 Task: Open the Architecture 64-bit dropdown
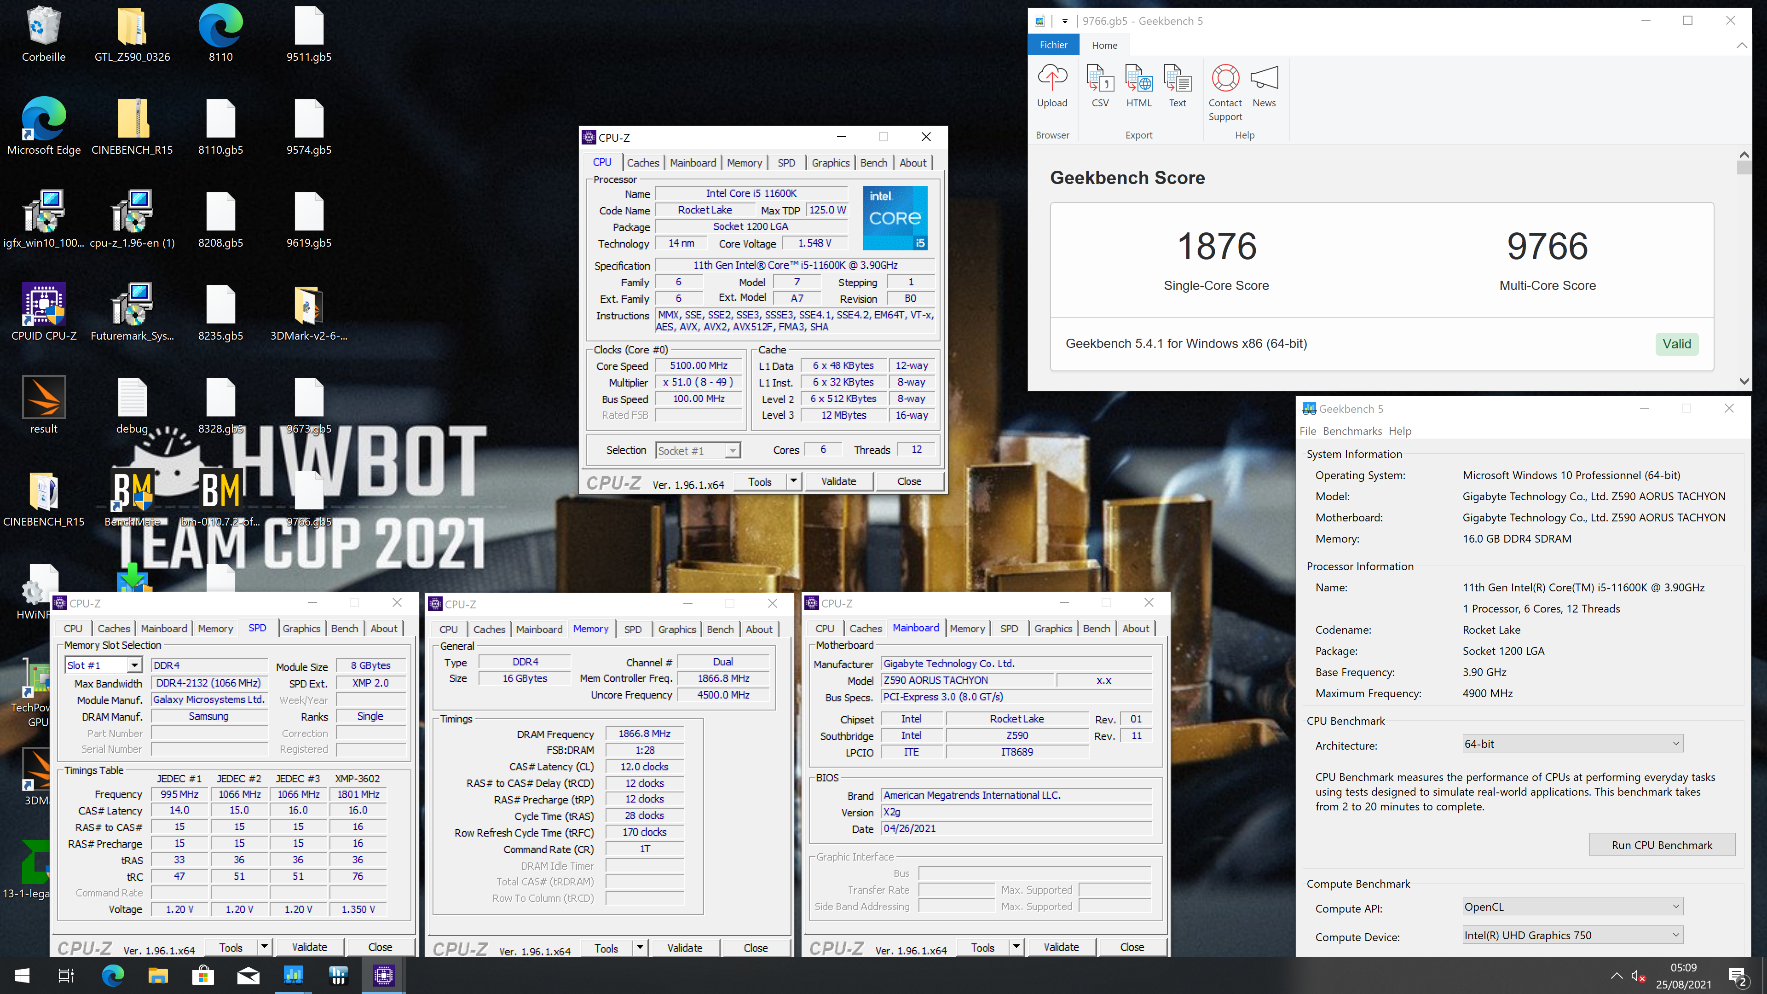1572,744
